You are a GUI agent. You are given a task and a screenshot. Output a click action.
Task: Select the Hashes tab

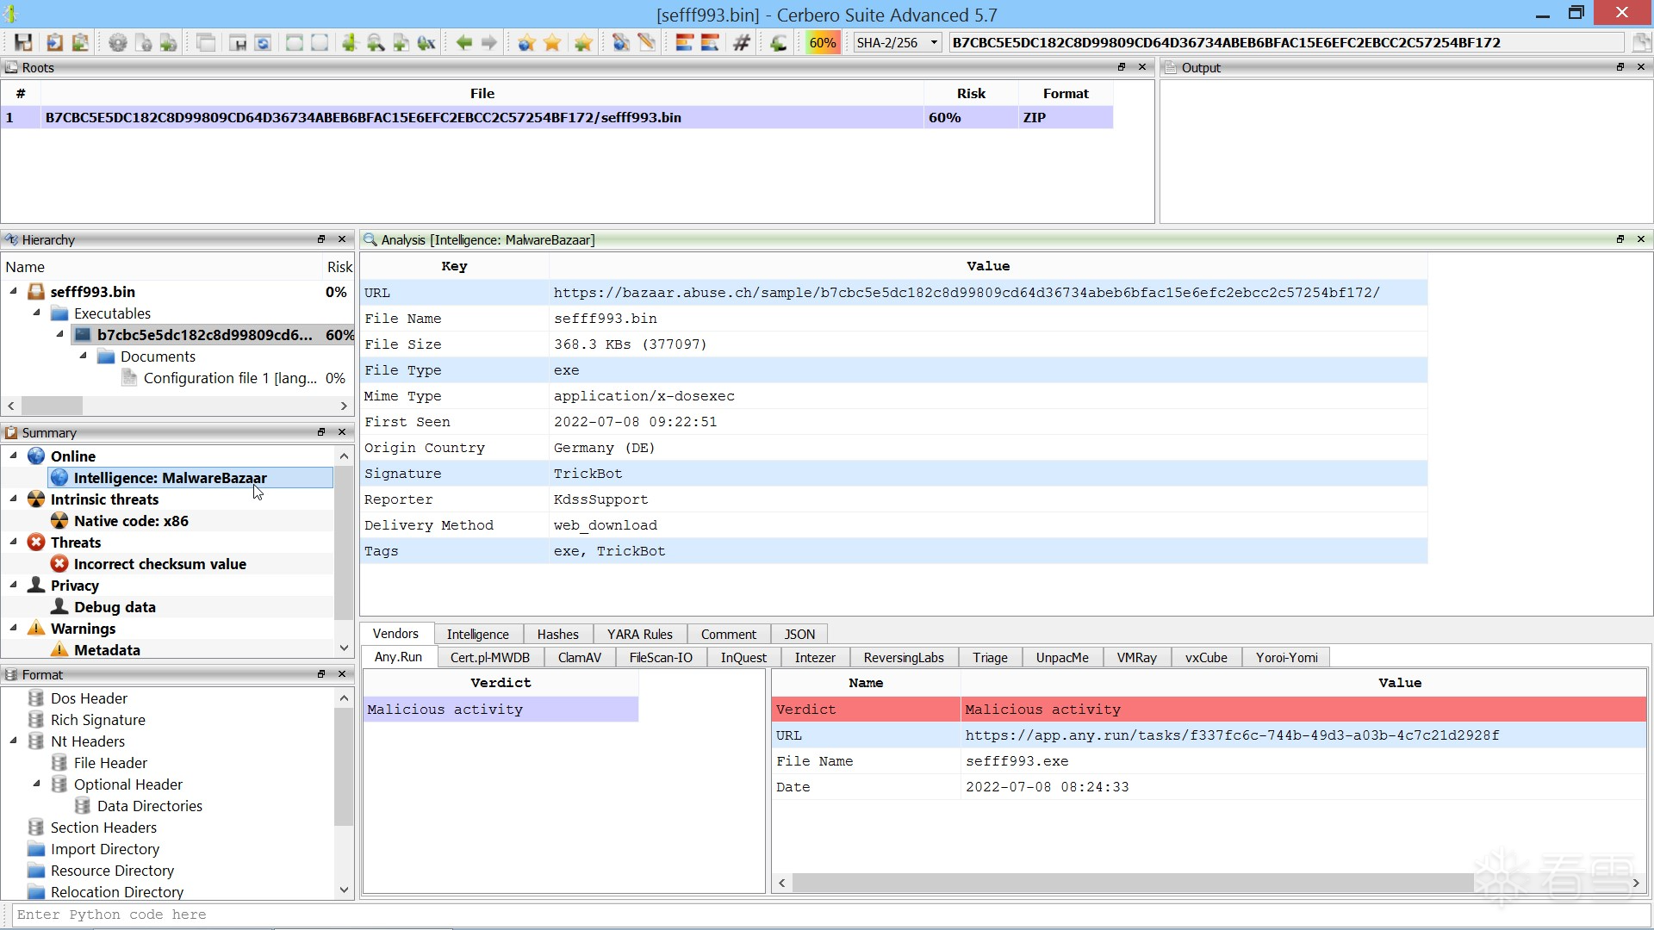(557, 634)
